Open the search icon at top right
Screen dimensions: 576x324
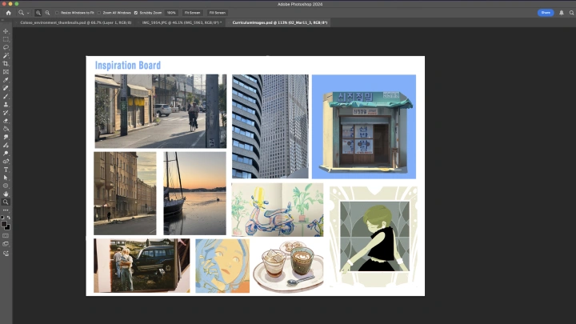pos(571,13)
